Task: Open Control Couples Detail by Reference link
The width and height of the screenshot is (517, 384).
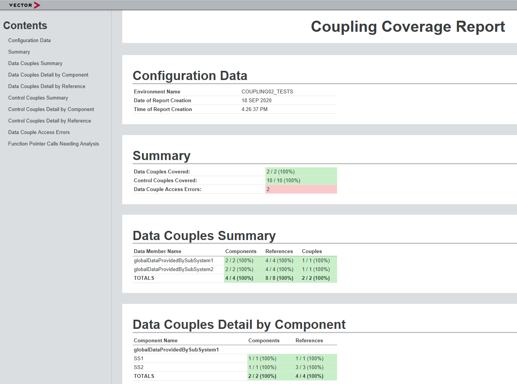Action: coord(50,121)
